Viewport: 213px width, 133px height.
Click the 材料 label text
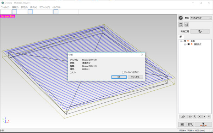click(187, 18)
